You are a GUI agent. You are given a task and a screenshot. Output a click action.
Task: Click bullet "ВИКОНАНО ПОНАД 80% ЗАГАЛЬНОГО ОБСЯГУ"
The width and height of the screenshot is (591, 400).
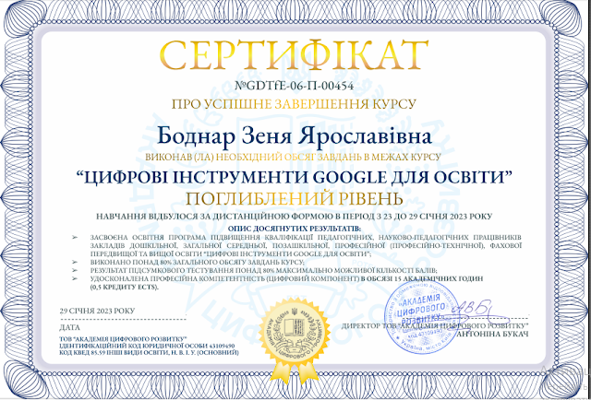point(197,262)
